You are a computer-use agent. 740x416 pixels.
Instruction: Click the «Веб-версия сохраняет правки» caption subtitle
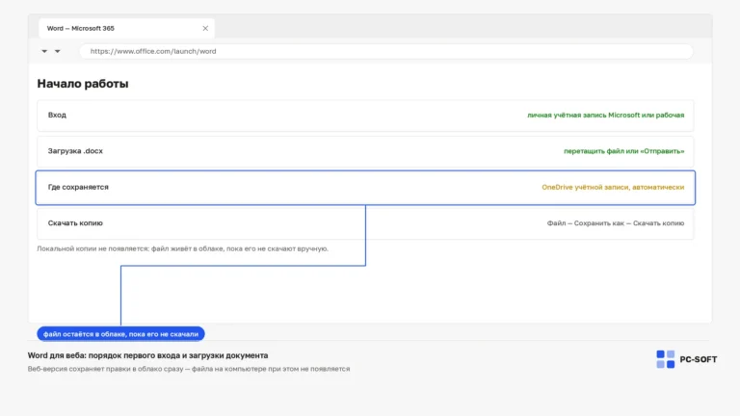pyautogui.click(x=189, y=369)
